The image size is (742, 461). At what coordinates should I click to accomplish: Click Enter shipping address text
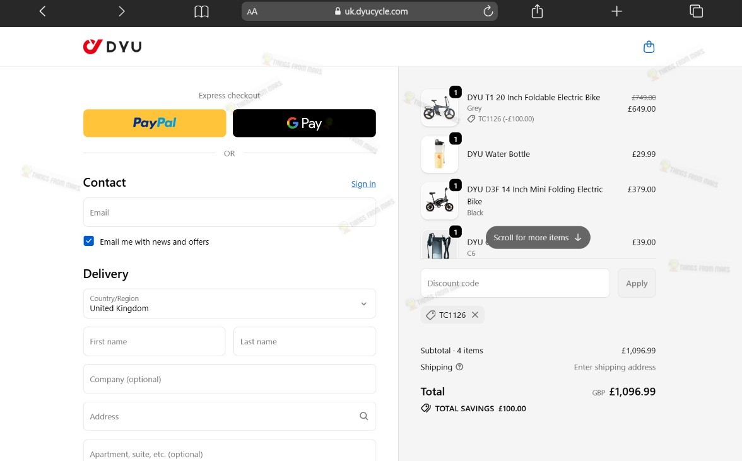615,367
